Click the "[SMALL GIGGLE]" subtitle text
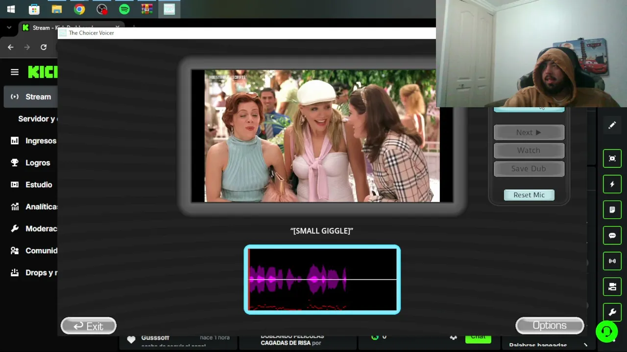The width and height of the screenshot is (627, 352). tap(322, 231)
